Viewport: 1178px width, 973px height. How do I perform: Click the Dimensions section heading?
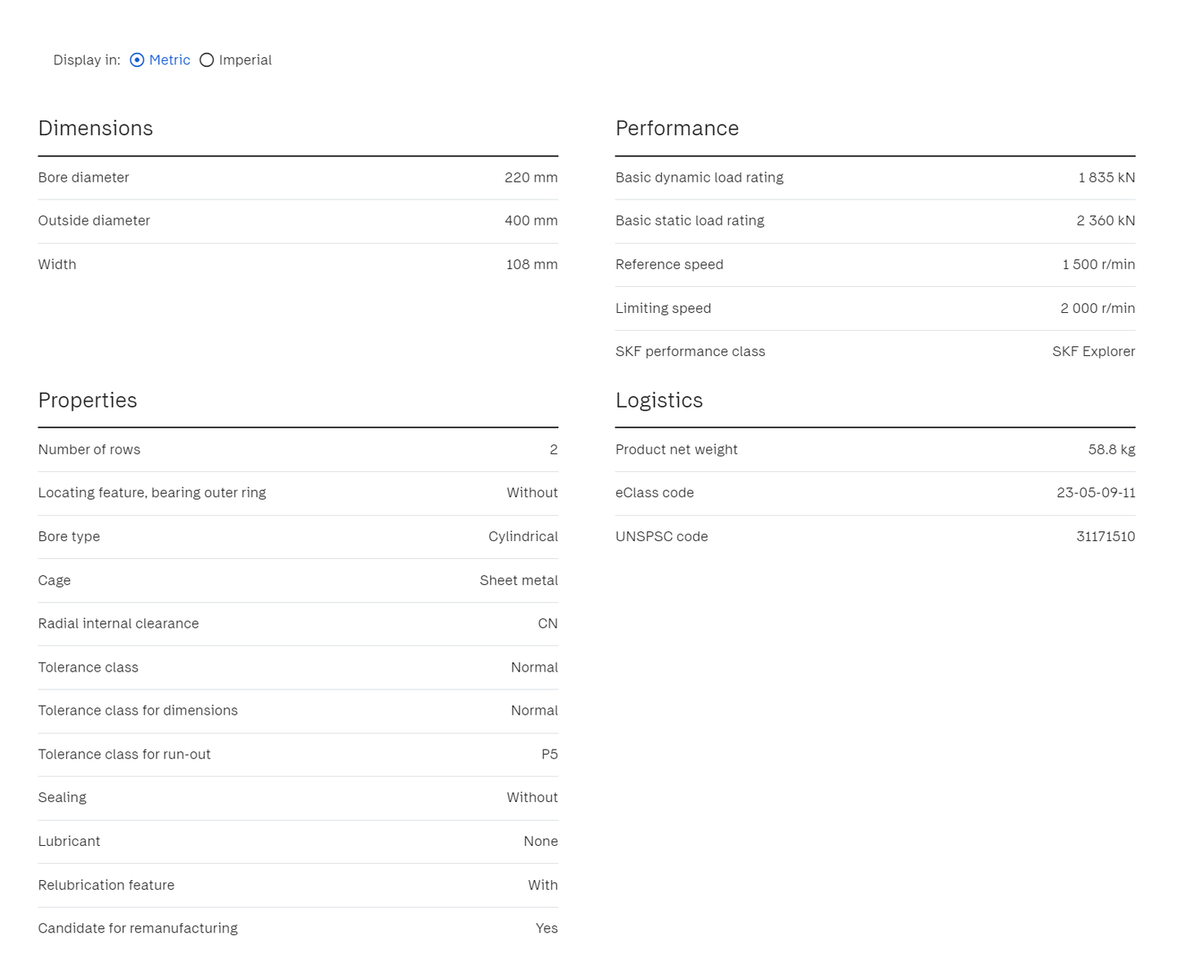tap(95, 129)
